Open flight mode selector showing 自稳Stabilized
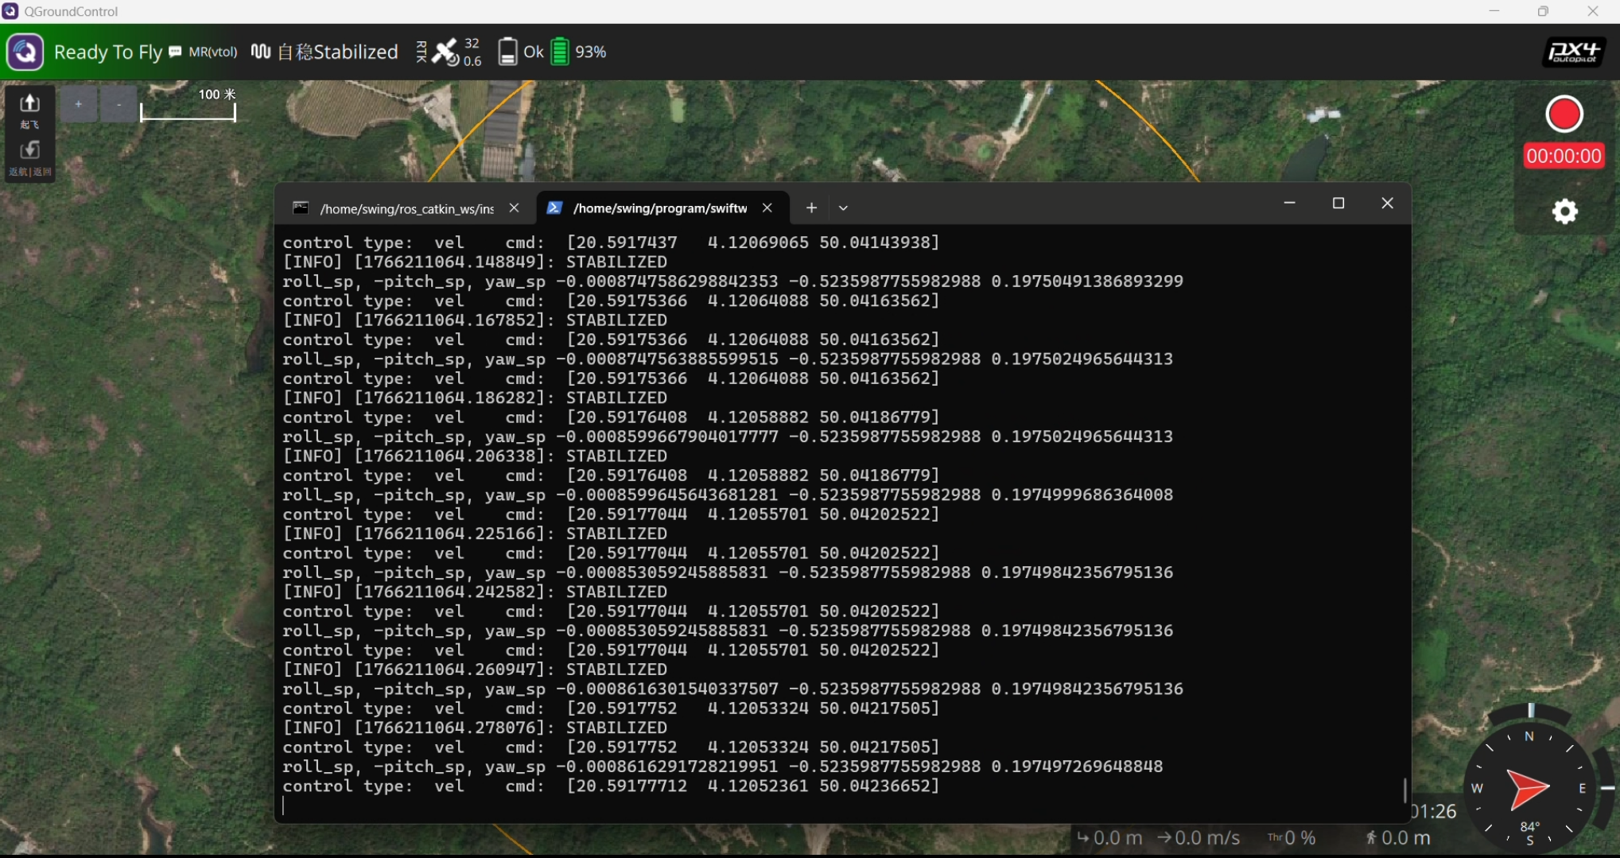Viewport: 1620px width, 858px height. coord(338,52)
